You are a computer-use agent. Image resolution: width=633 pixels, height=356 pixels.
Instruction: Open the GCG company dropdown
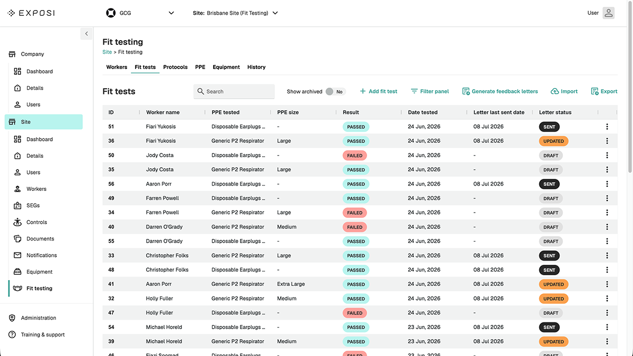(140, 13)
